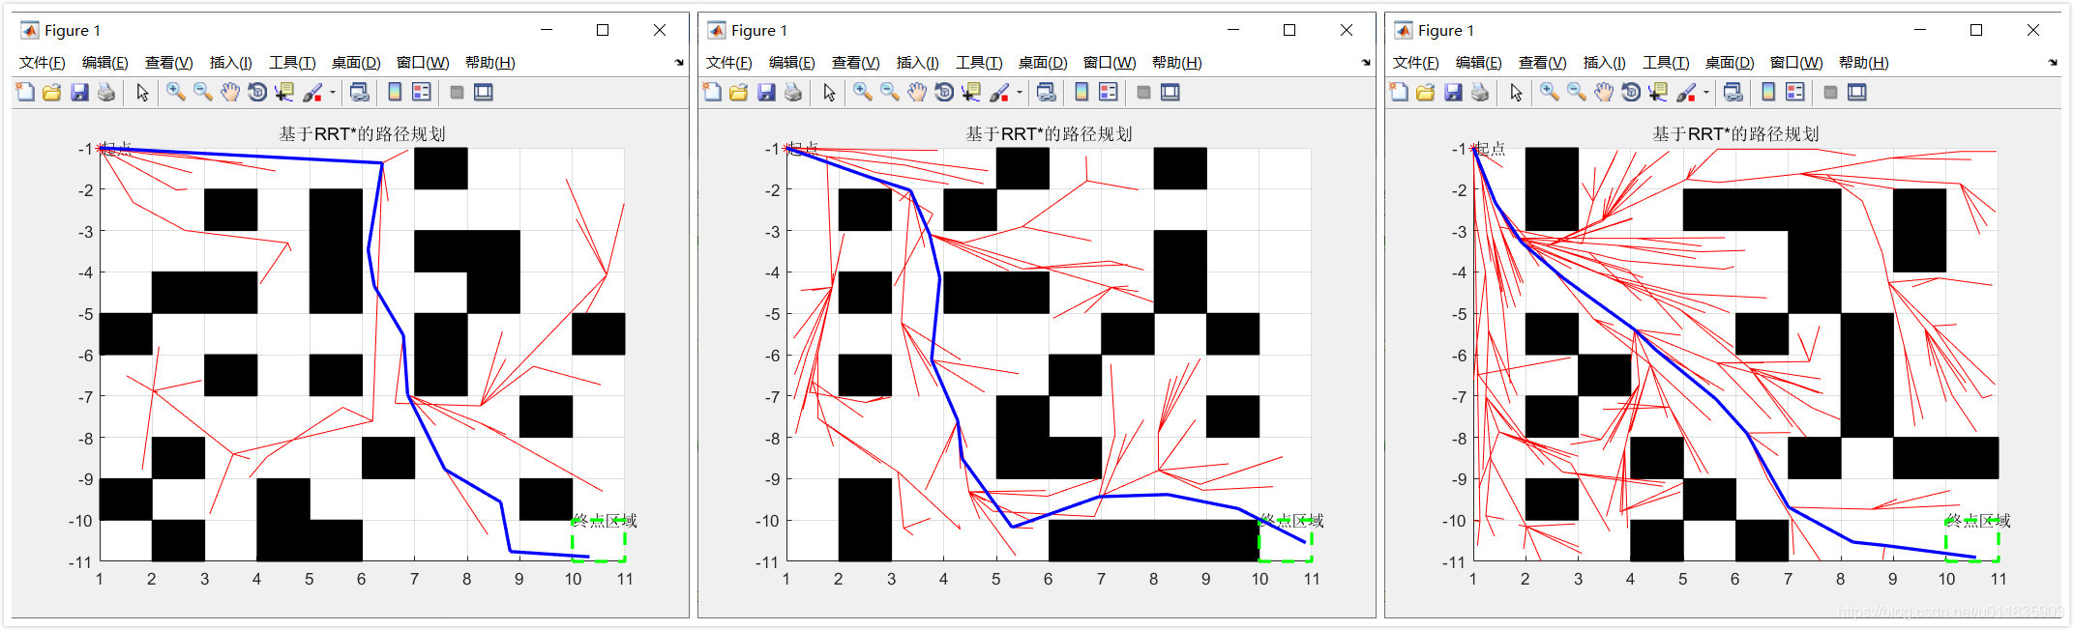2074x630 pixels.
Task: Click plot title 基于RRT*的路径规划 in left window
Action: pos(362,134)
